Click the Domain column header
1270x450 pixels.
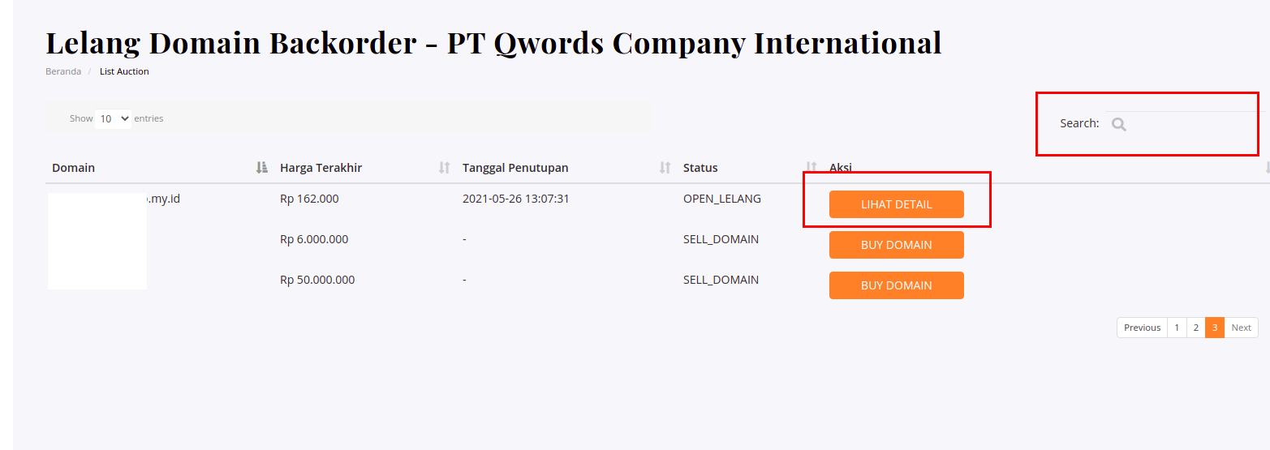pos(74,168)
